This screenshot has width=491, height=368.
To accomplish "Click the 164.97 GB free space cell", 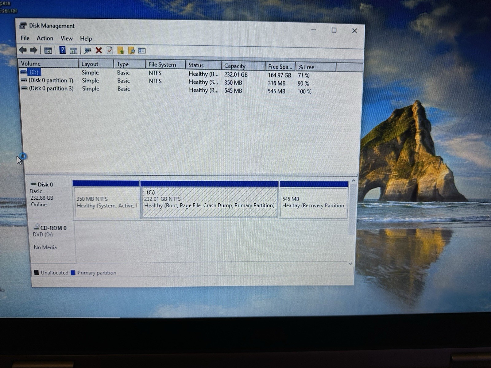I will click(279, 75).
